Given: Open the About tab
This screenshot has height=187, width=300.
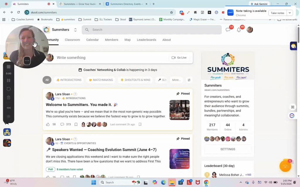Looking at the screenshot, I should coord(166,40).
